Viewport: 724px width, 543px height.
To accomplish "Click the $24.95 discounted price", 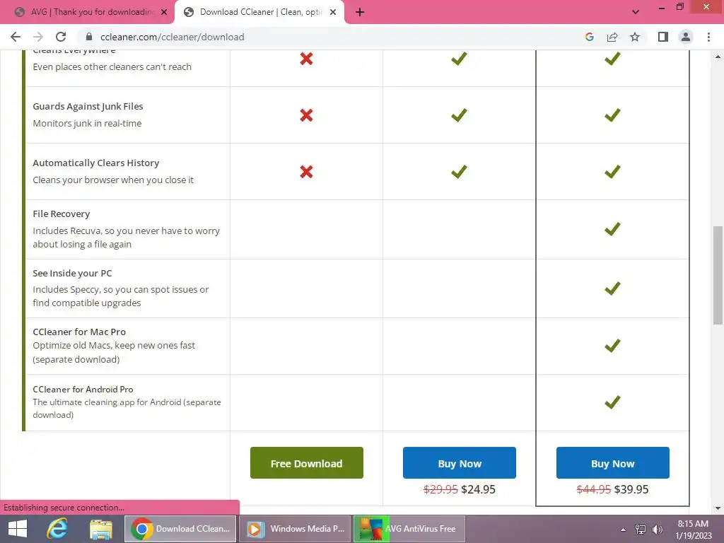I will pyautogui.click(x=479, y=489).
